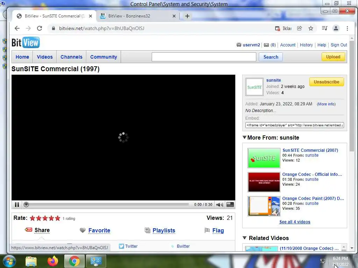This screenshot has height=268, width=358.
Task: Go back with the browser back arrow
Action: (x=17, y=28)
